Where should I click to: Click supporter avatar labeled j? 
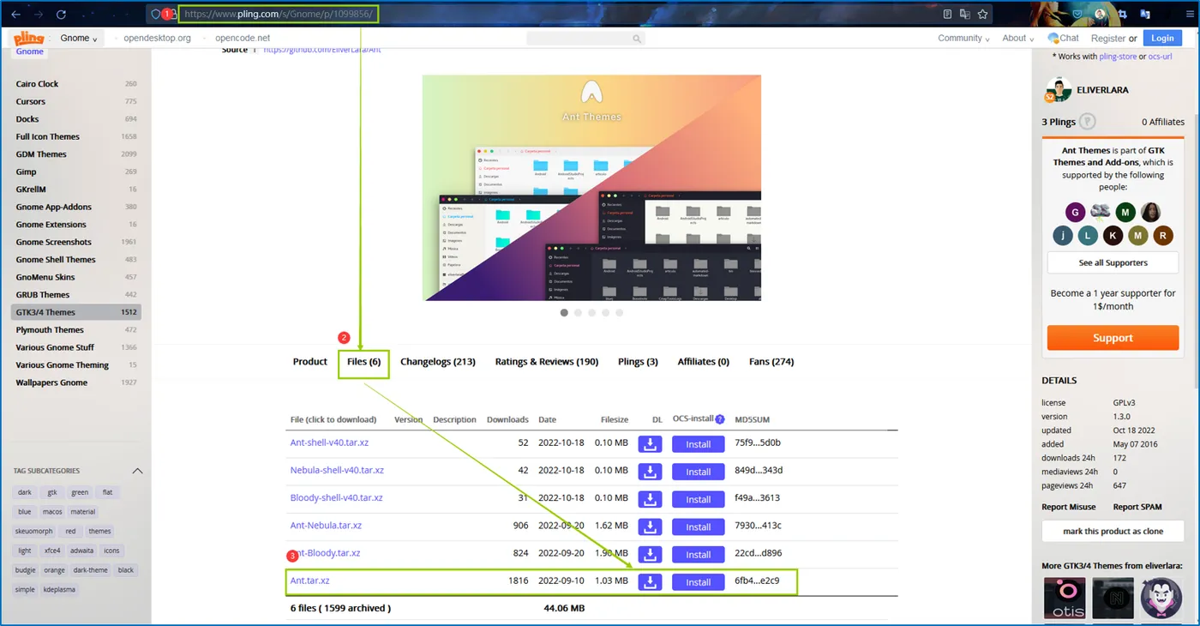click(1063, 236)
